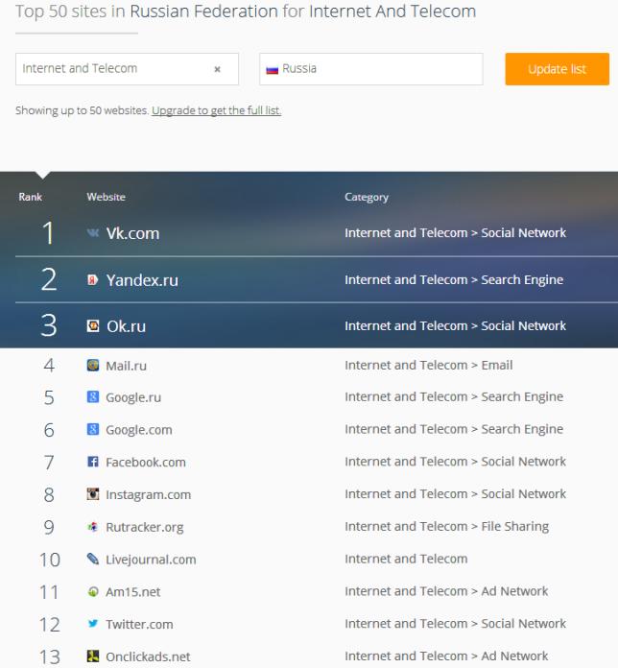The width and height of the screenshot is (618, 668).
Task: Clear the Internet and Telecom category filter
Action: 217,69
